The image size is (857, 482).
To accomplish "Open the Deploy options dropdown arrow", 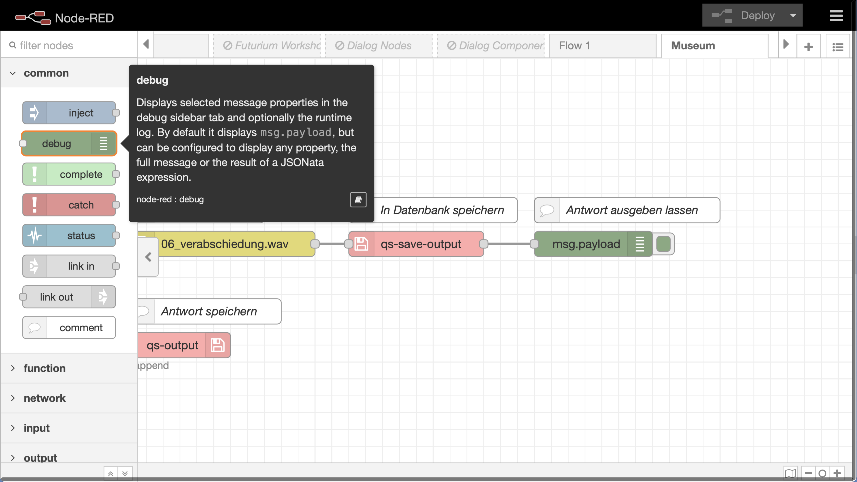I will pos(793,15).
